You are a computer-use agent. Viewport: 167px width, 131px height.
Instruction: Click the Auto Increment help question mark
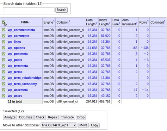click(x=137, y=23)
